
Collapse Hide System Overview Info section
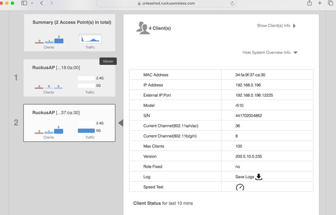click(x=295, y=52)
